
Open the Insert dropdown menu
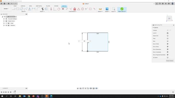[107, 11]
